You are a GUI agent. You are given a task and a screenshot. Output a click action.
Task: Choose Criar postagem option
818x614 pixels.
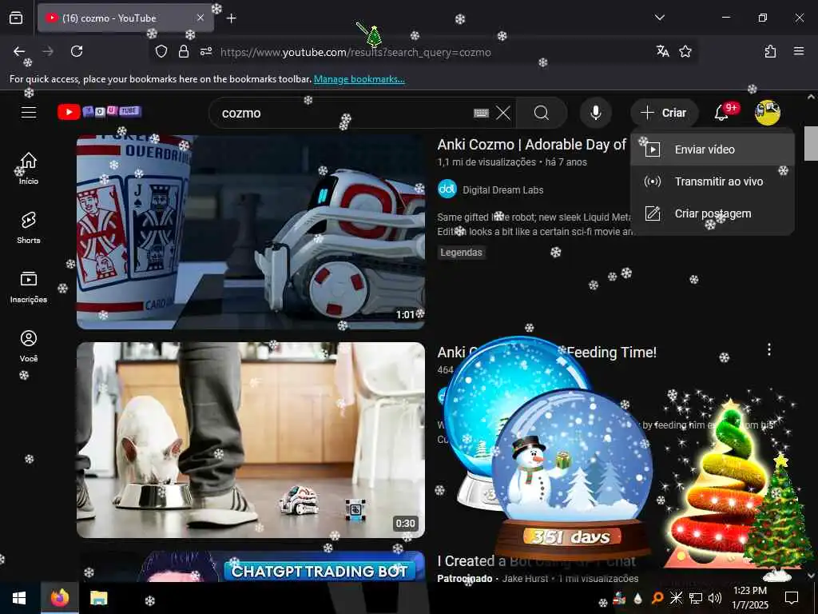pyautogui.click(x=712, y=213)
